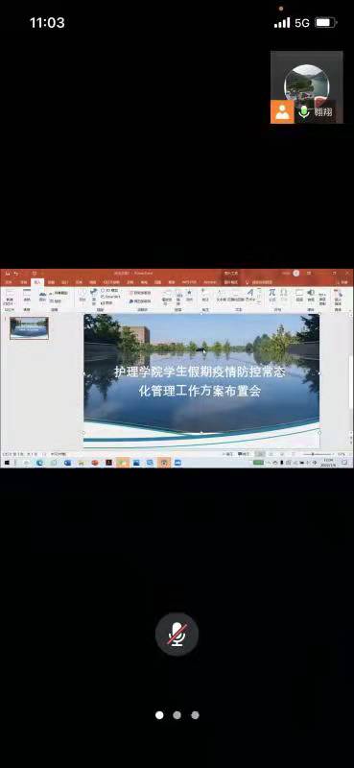This screenshot has width=354, height=768.
Task: Unmute the microphone with the center button
Action: pos(177,635)
